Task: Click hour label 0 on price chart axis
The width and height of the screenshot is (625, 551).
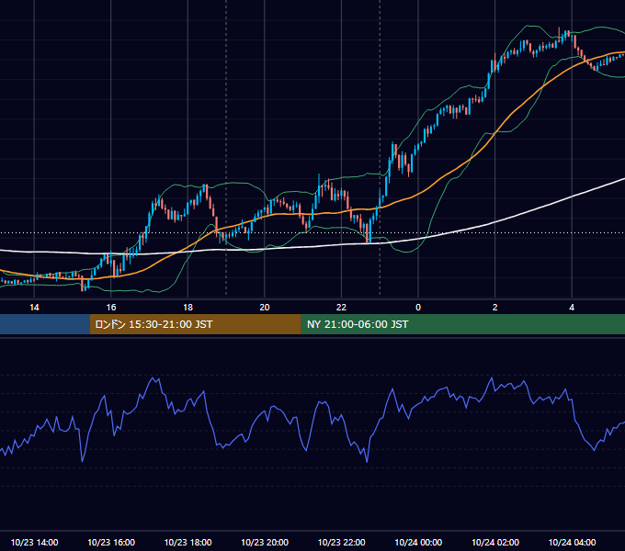Action: (418, 308)
